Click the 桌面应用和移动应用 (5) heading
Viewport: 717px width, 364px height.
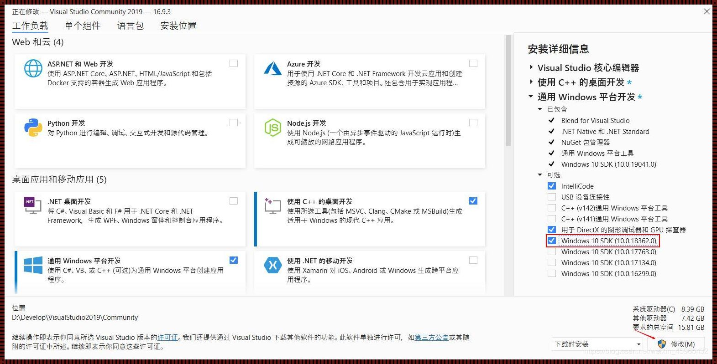[59, 179]
